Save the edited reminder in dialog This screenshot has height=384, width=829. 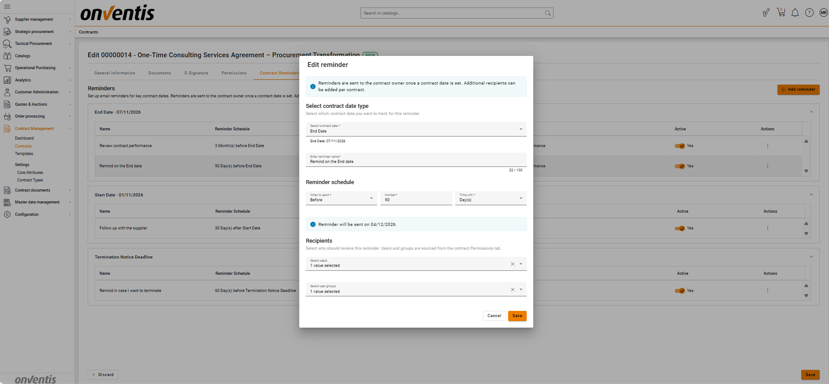coord(517,316)
